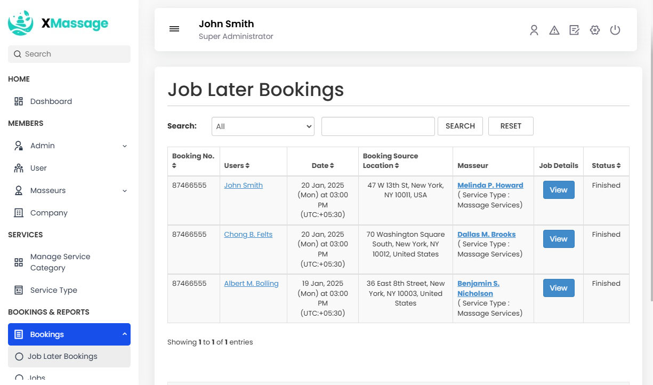Viewport: 653px width, 385px height.
Task: Click the warning triangle alert icon
Action: (x=554, y=30)
